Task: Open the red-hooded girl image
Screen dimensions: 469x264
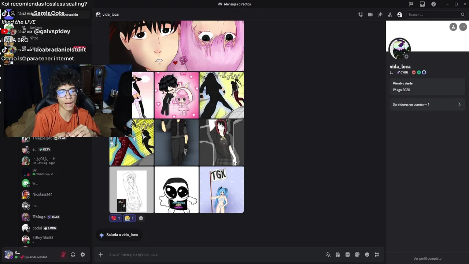Action: [221, 142]
